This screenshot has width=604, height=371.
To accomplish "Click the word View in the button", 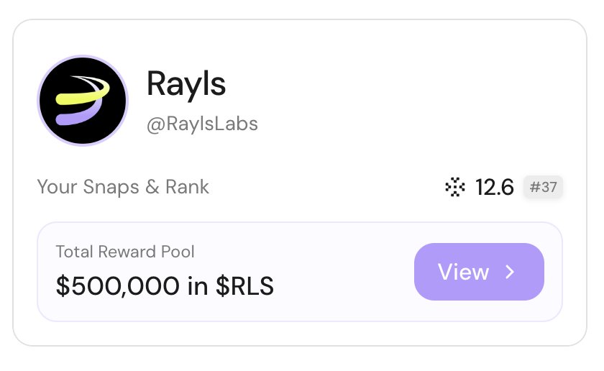I will (x=463, y=272).
